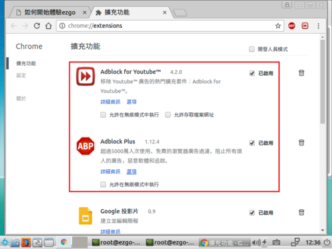
Task: Open the taskbar search tool icon
Action: [x=37, y=242]
